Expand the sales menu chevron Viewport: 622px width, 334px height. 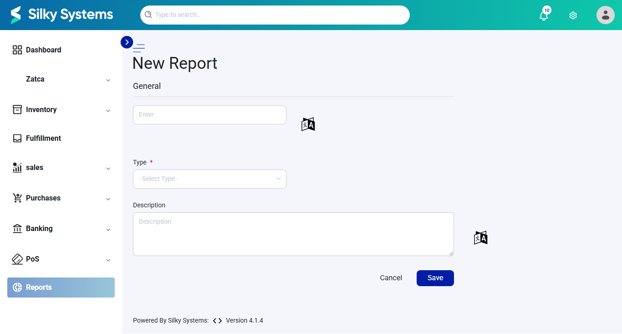[108, 169]
